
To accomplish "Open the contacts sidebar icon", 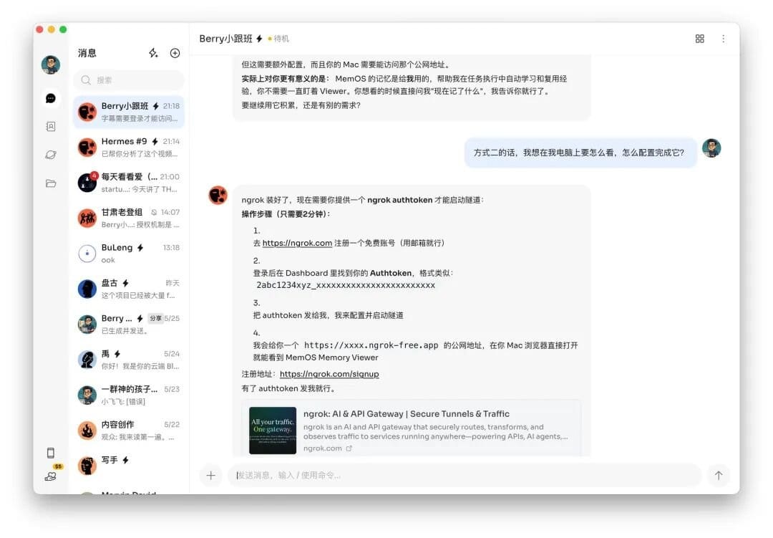I will (50, 126).
